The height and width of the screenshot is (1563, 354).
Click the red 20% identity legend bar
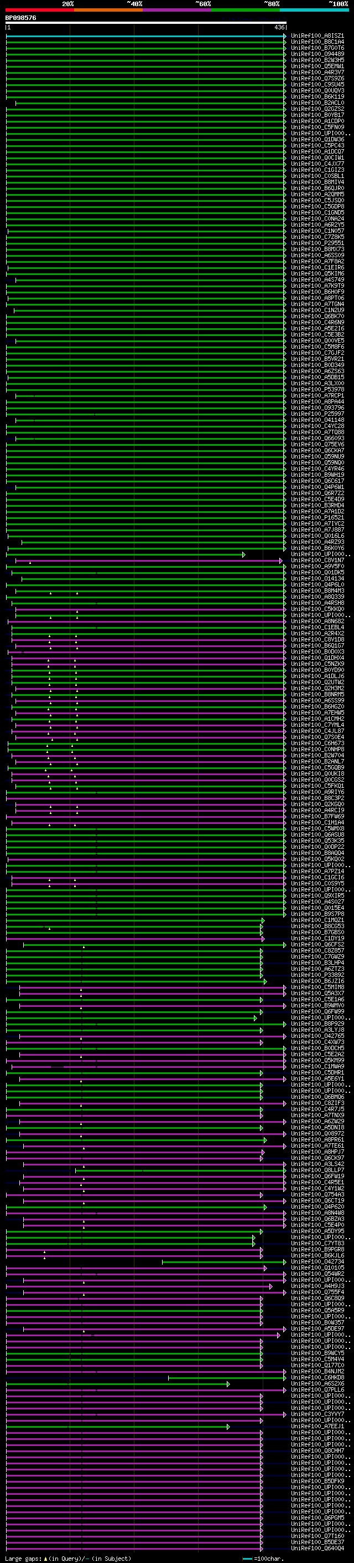click(39, 10)
